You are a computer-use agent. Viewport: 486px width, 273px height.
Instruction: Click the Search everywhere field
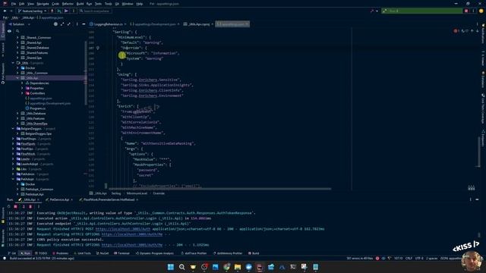pos(95,11)
